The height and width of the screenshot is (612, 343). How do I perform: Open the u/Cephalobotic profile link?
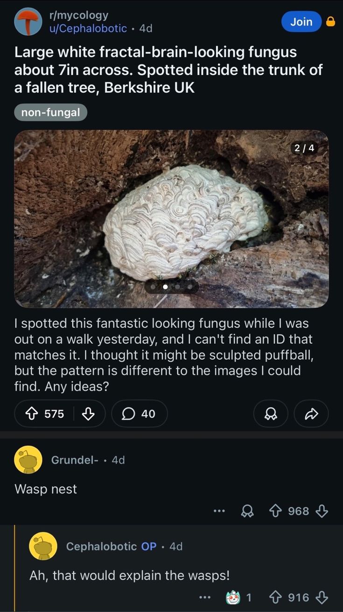[x=88, y=29]
